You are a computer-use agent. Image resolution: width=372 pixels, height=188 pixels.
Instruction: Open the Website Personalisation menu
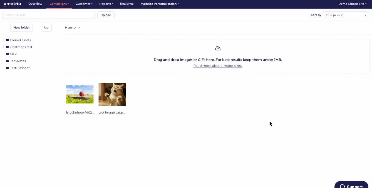[x=160, y=4]
